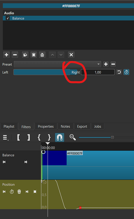Screen dimensions: 134x219
Task: Click the #FF00007F clip in the keyframes timeline
Action: point(88,165)
